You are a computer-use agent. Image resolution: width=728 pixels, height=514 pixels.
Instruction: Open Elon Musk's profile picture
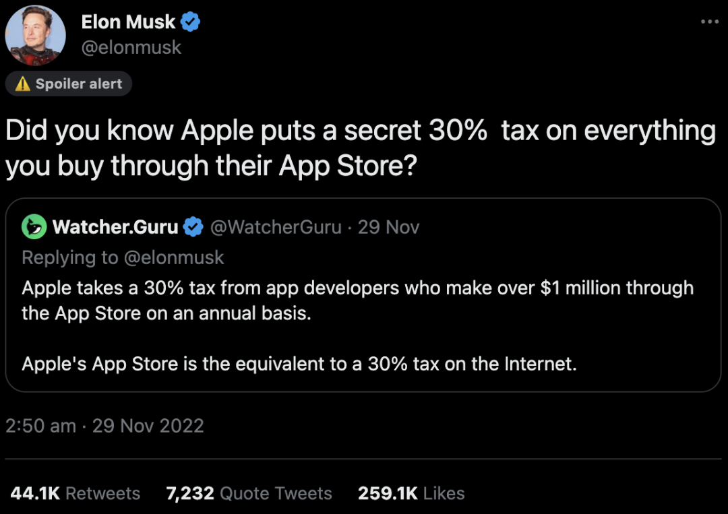35,35
